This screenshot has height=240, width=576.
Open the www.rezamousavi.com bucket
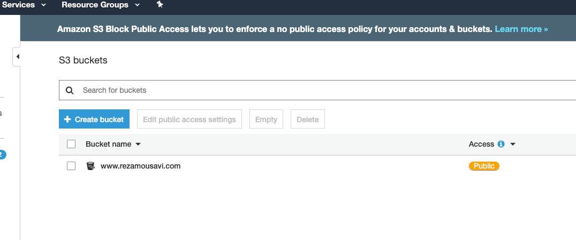coord(141,166)
